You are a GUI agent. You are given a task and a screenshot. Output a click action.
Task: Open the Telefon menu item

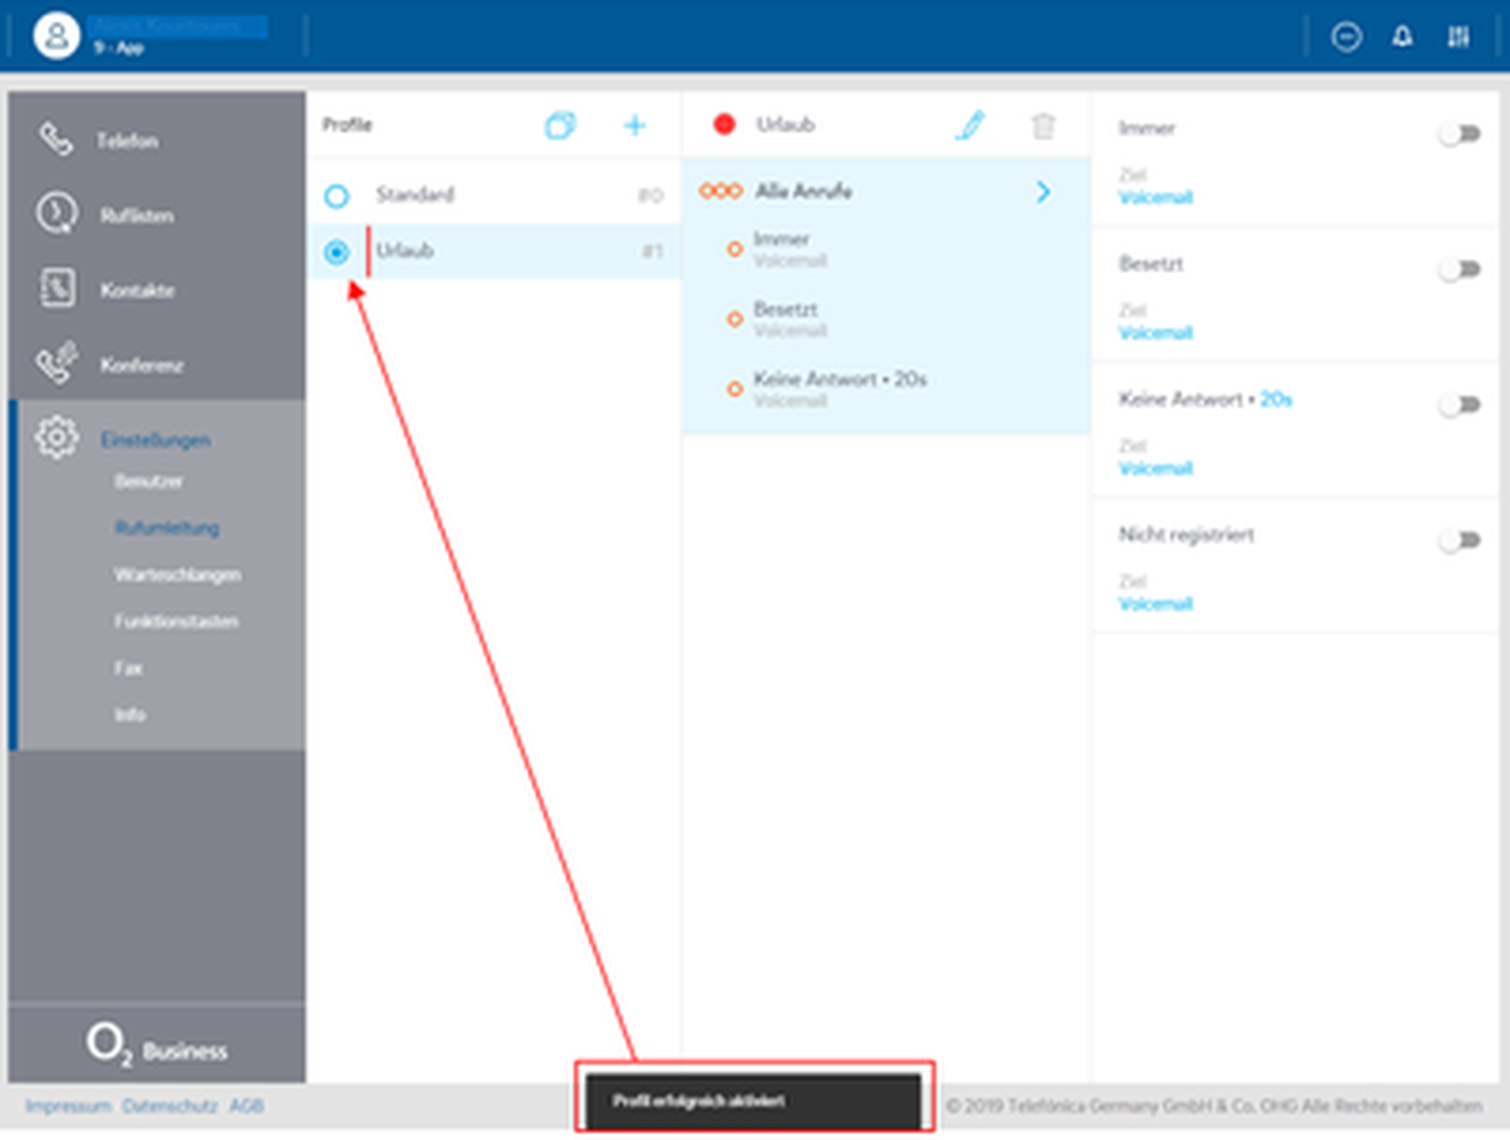127,141
